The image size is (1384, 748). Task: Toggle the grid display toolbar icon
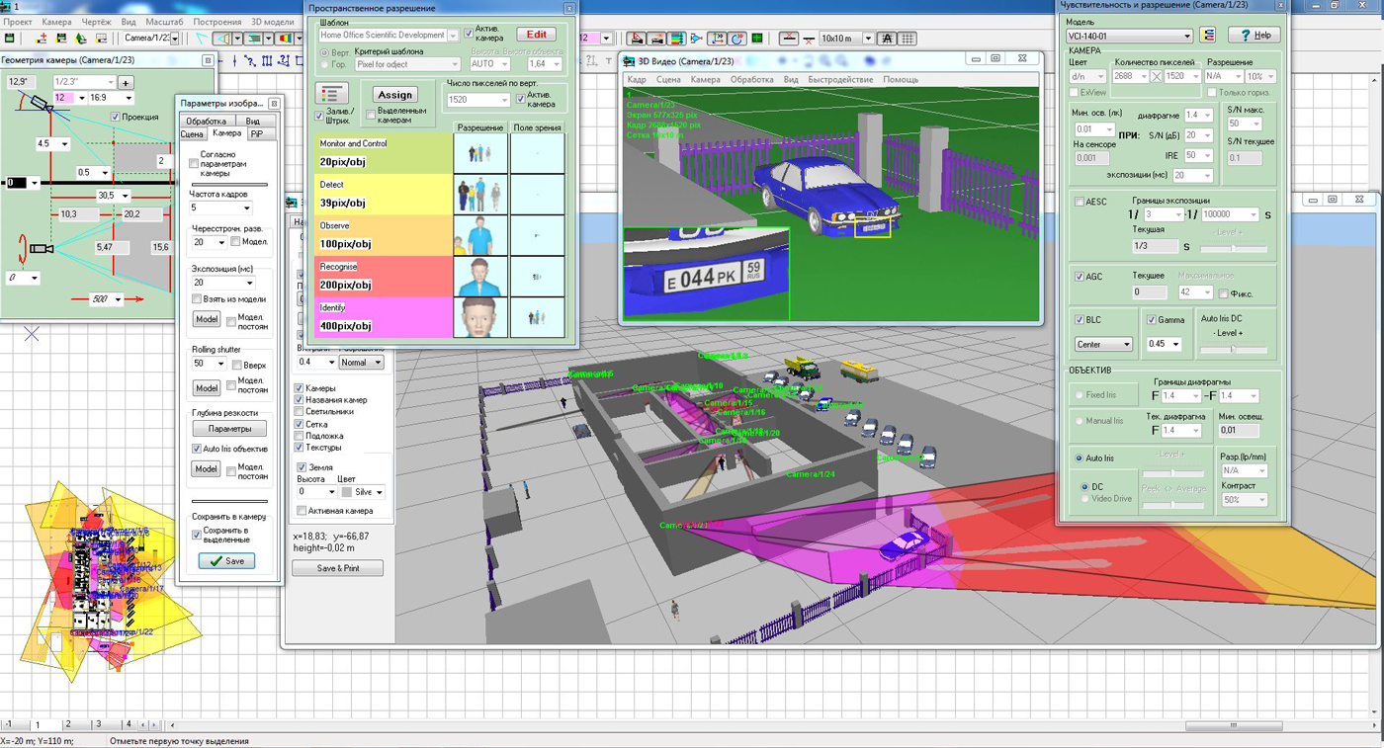click(908, 39)
